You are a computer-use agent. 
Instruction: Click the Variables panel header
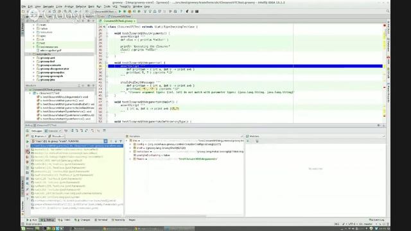184,136
